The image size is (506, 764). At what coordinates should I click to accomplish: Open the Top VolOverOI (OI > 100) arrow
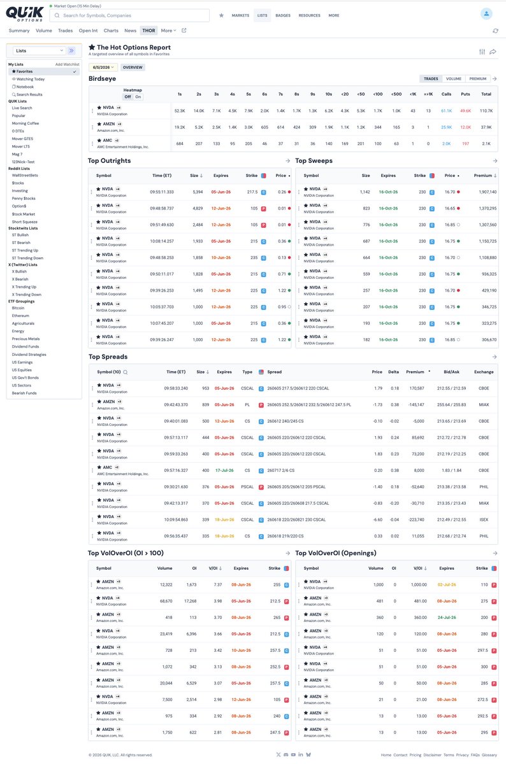tap(287, 553)
